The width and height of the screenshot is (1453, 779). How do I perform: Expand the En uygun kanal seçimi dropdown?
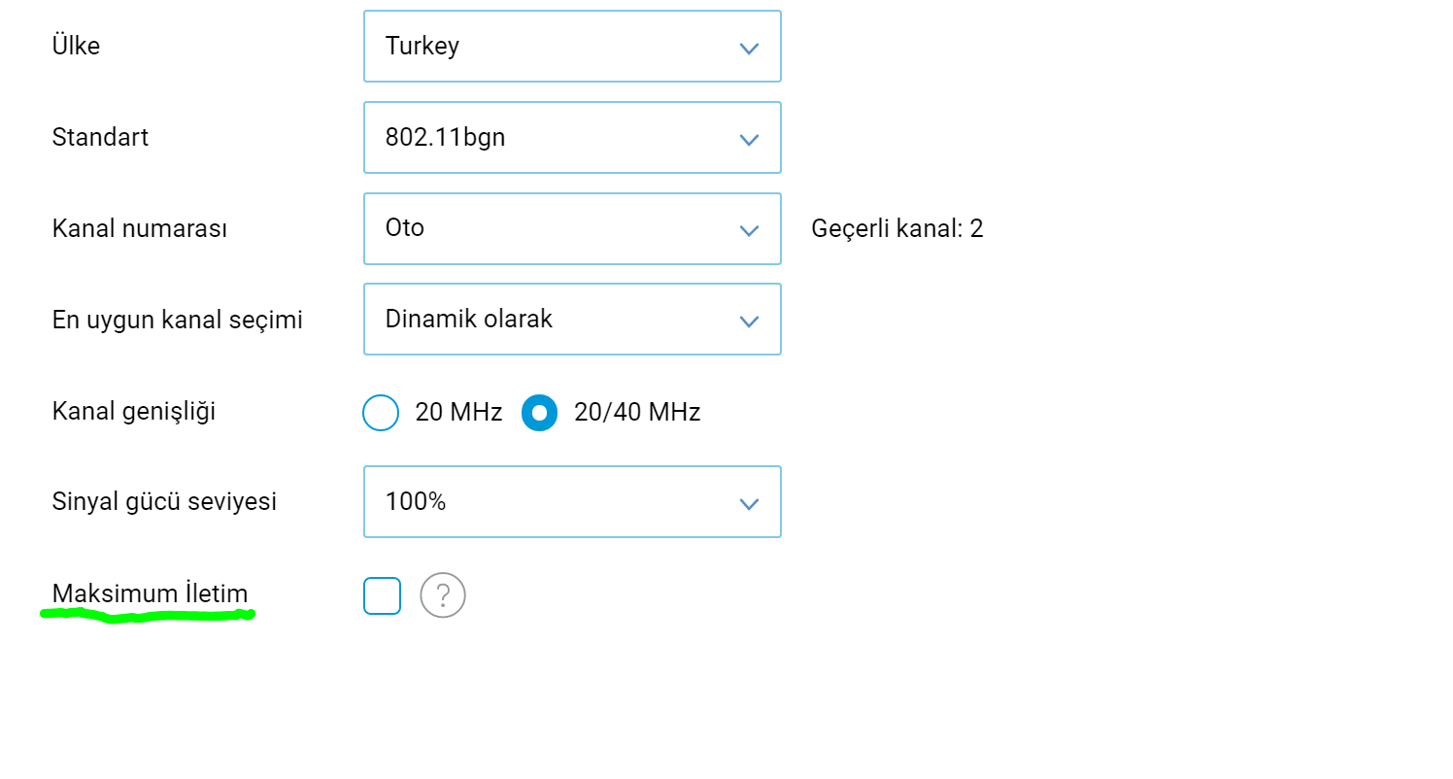(572, 319)
